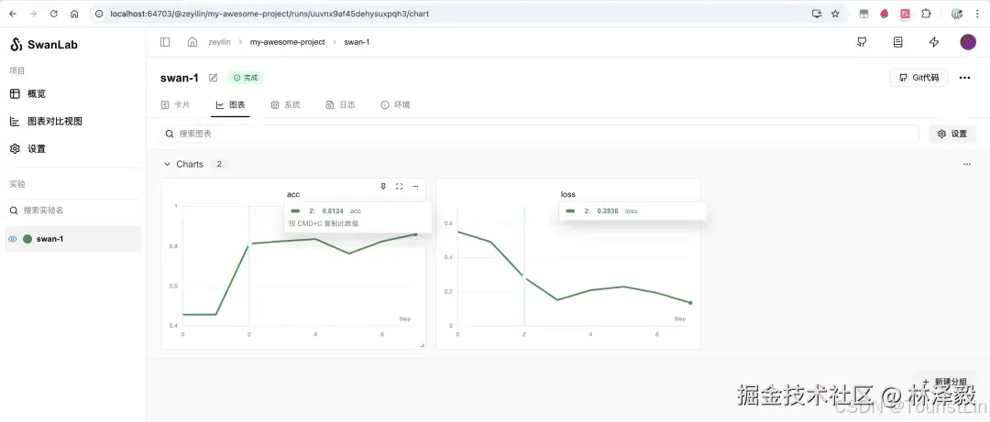Edit swan-1 name with pencil icon
This screenshot has width=990, height=422.
click(x=214, y=78)
